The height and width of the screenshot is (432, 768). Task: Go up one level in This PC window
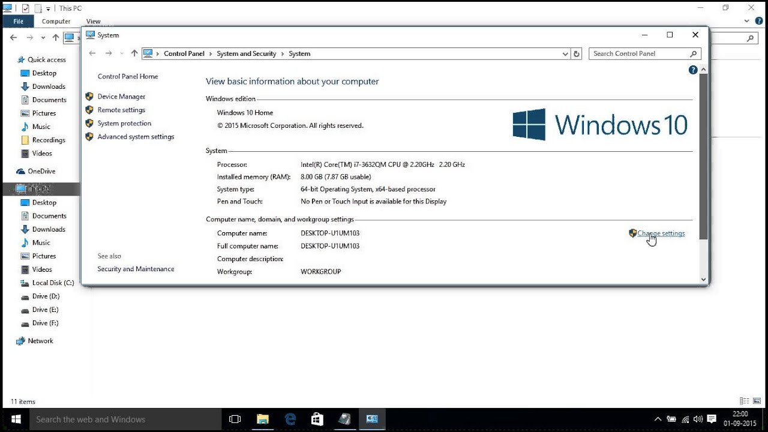[x=56, y=37]
